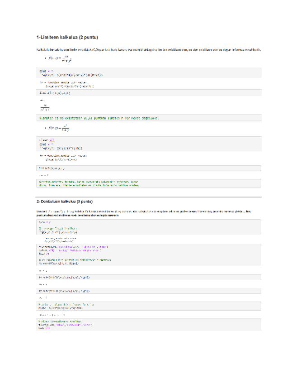Click the 'ans = 0' output line
Viewport: 296px width, 384px height.
pos(44,174)
